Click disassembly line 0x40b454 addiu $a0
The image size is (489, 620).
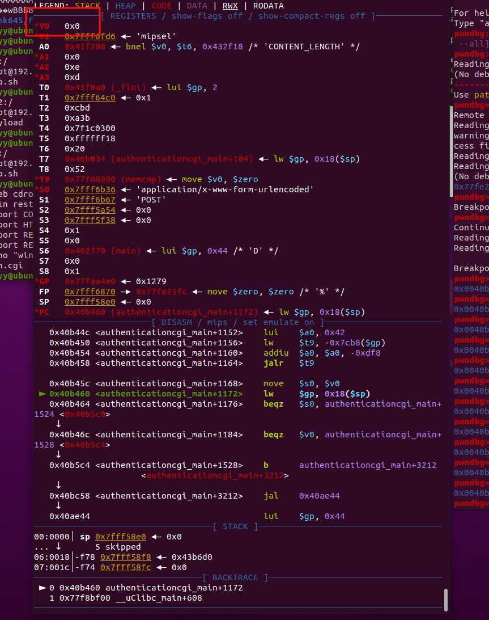pyautogui.click(x=215, y=353)
